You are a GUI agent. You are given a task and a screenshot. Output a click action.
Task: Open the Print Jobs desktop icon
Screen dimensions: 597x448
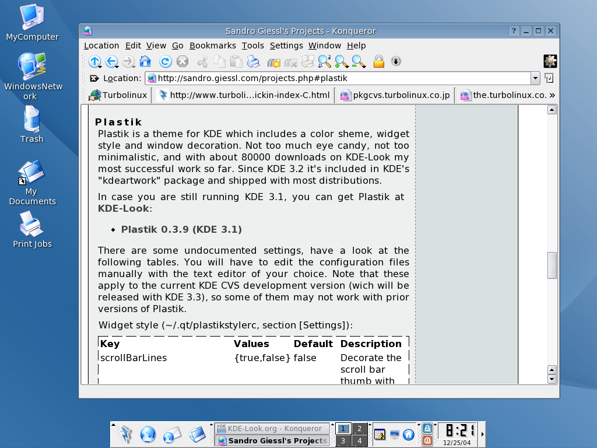pos(33,230)
